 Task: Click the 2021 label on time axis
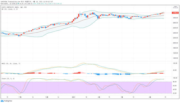[74, 97]
